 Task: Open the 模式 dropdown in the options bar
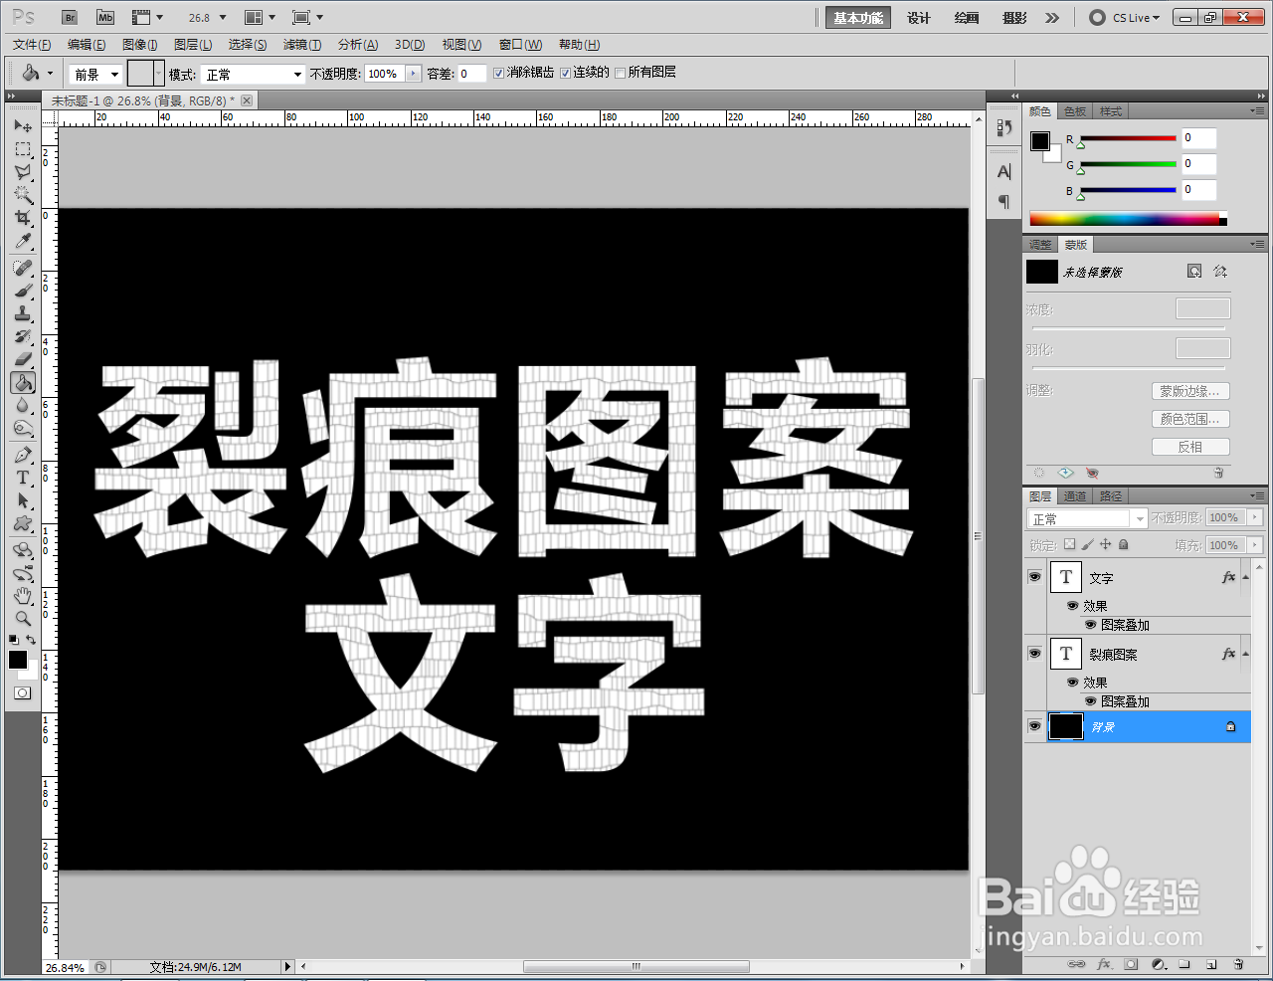point(253,73)
